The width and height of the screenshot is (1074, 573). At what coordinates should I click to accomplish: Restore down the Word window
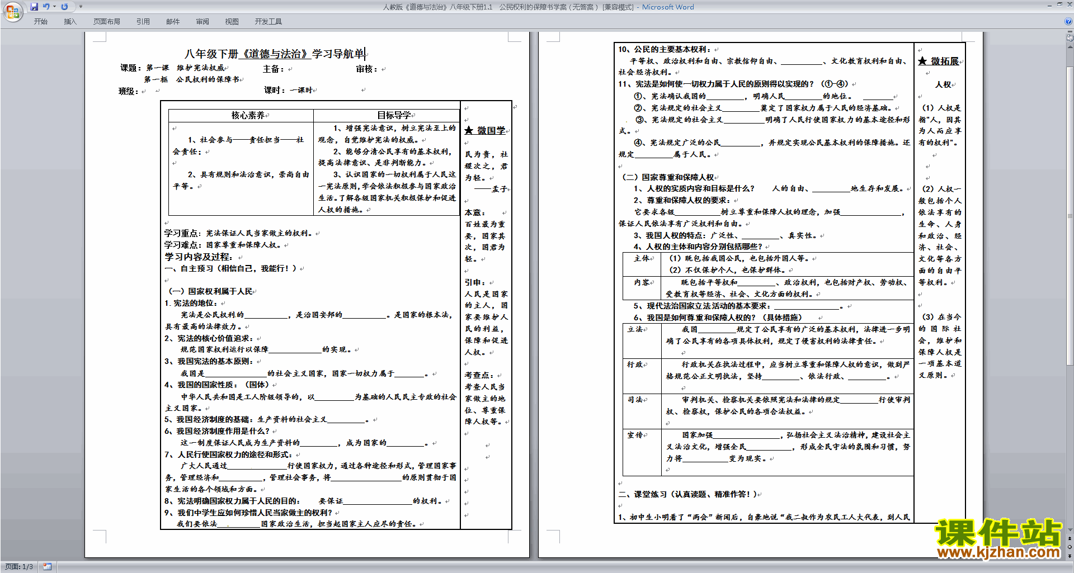click(1059, 4)
